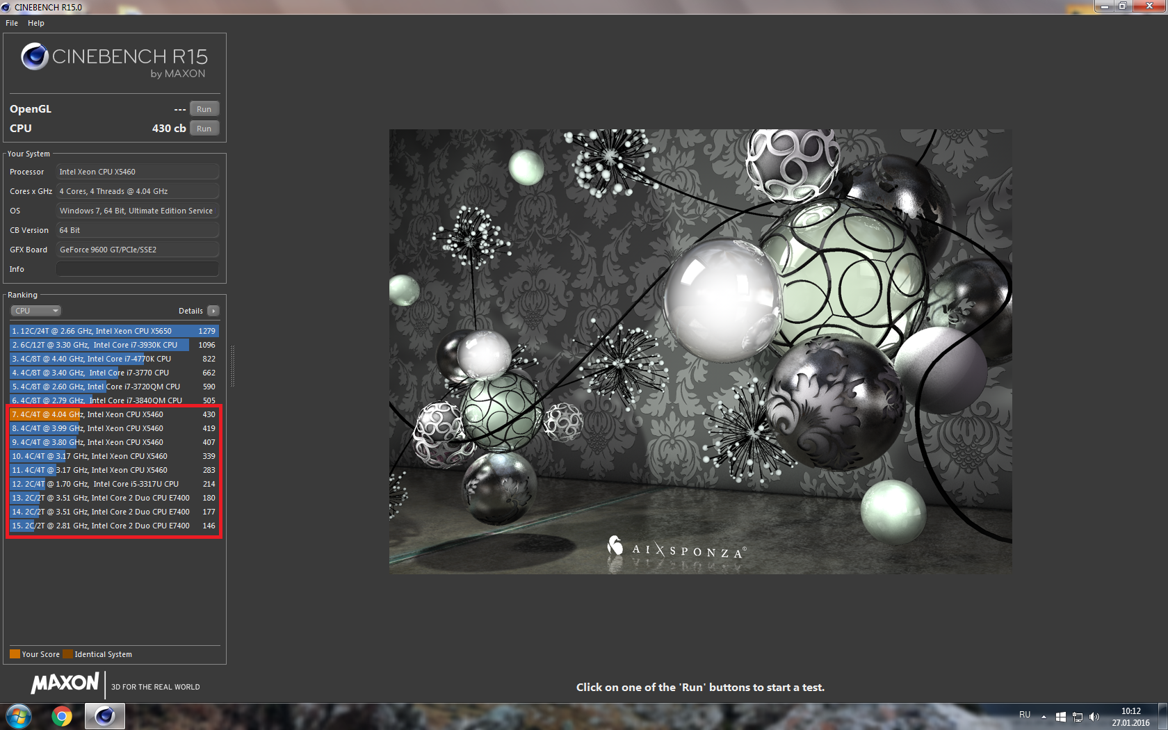Run the CPU benchmark test

tap(204, 129)
